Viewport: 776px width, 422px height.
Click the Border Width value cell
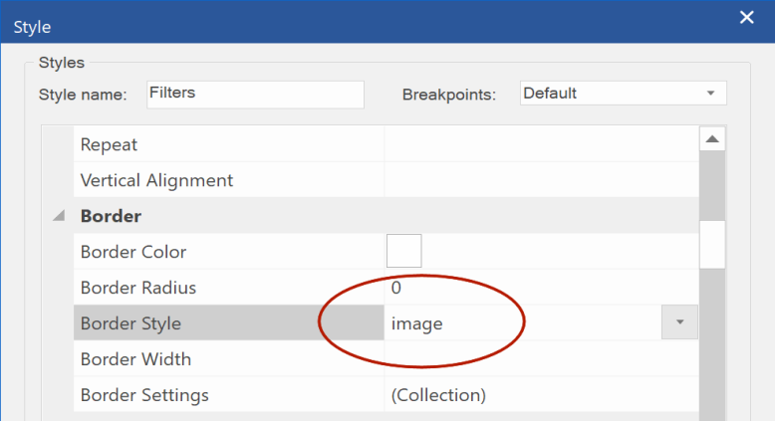pyautogui.click(x=542, y=358)
